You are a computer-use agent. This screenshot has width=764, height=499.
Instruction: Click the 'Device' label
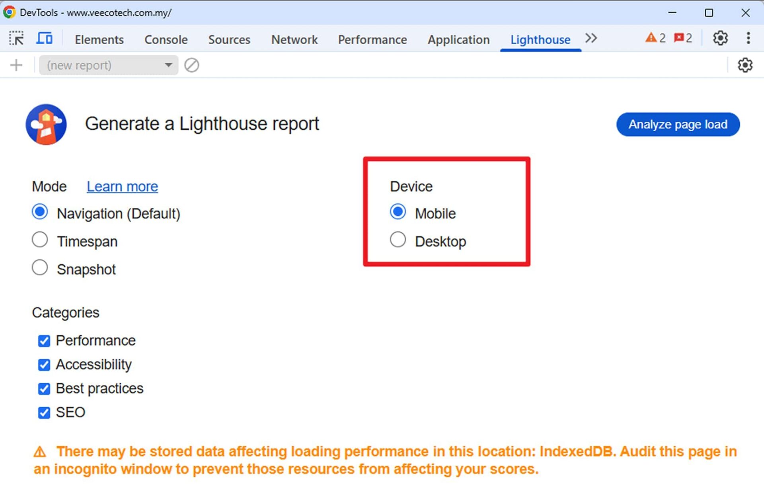[411, 186]
